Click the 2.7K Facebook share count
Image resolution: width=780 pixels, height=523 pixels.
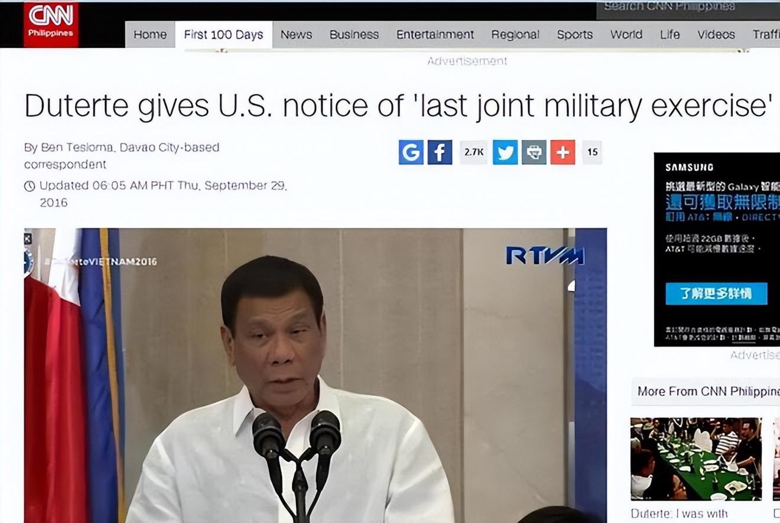pyautogui.click(x=474, y=152)
